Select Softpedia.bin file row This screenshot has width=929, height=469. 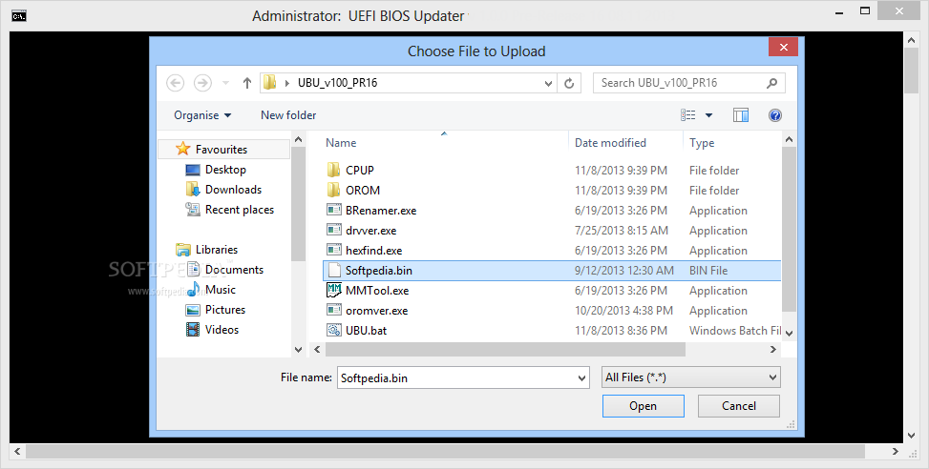(x=552, y=271)
